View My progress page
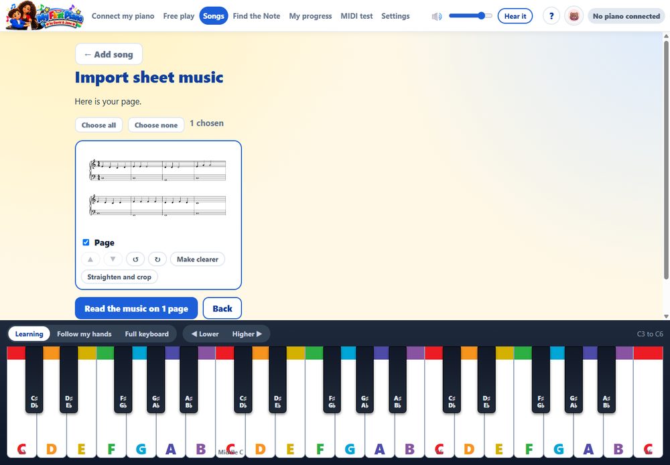Screen dimensions: 670x465 pos(310,16)
